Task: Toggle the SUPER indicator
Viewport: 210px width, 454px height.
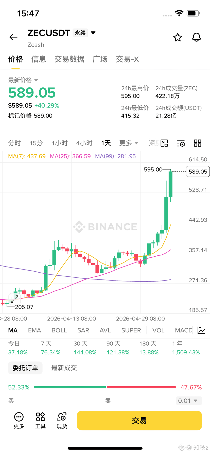Action: [131, 330]
